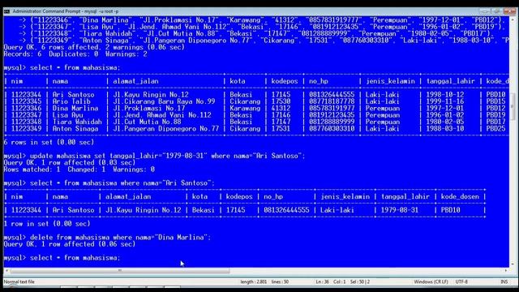Click kodepos cell '17530'
This screenshot has height=292, width=519.
[281, 101]
